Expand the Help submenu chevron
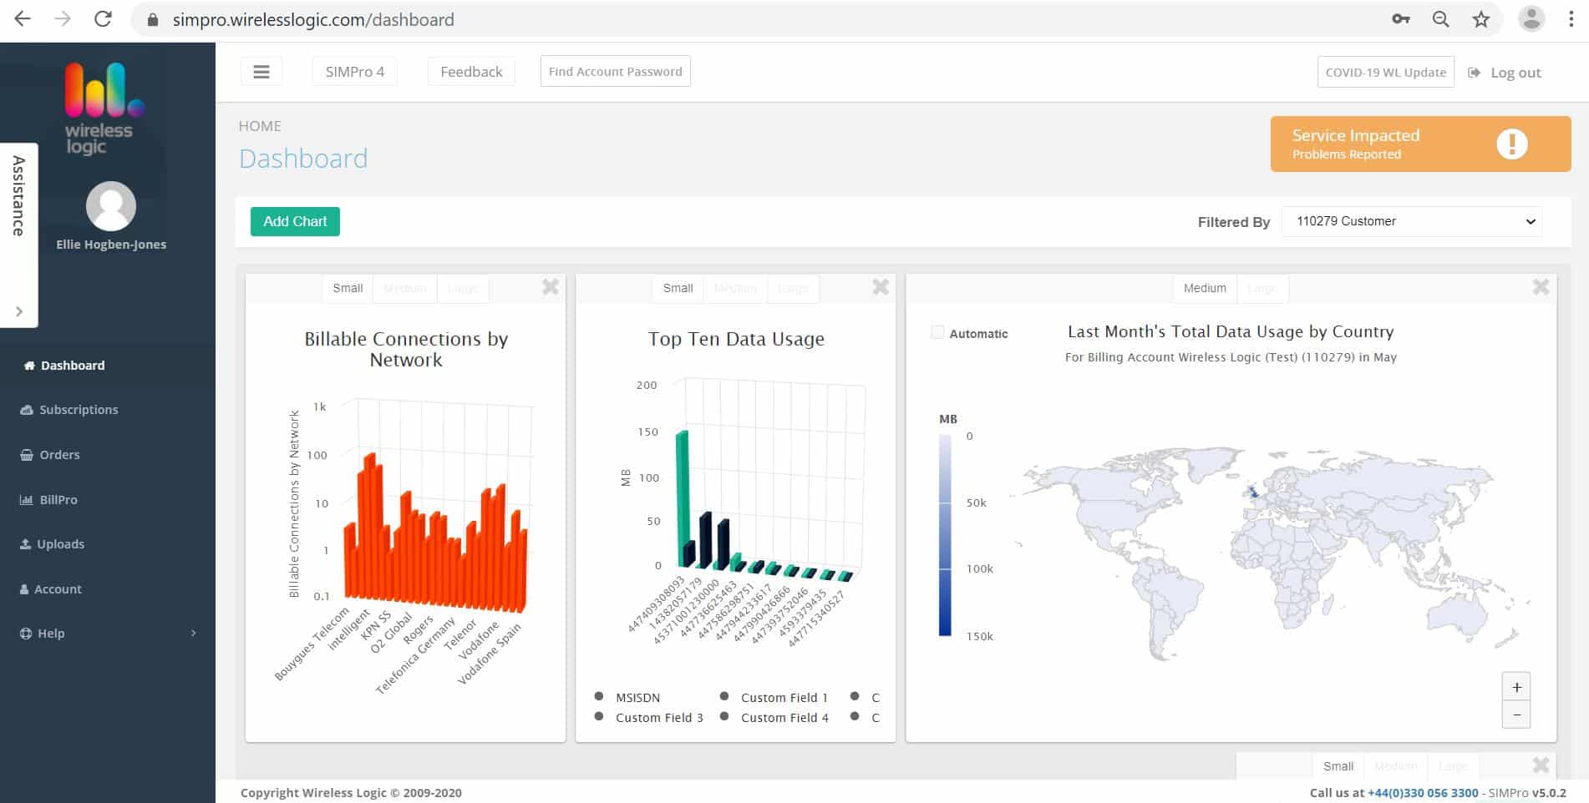The image size is (1589, 803). (x=193, y=634)
